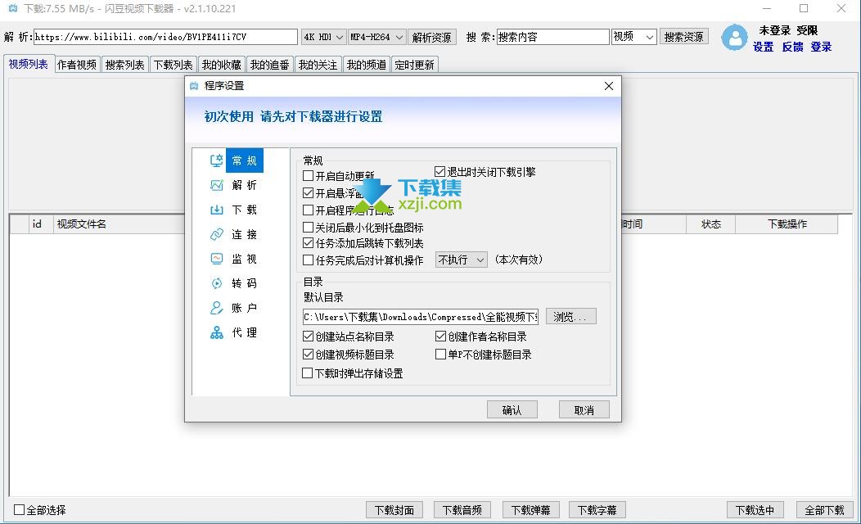Click the 代理 proxy settings icon
This screenshot has width=861, height=524.
pyautogui.click(x=216, y=333)
